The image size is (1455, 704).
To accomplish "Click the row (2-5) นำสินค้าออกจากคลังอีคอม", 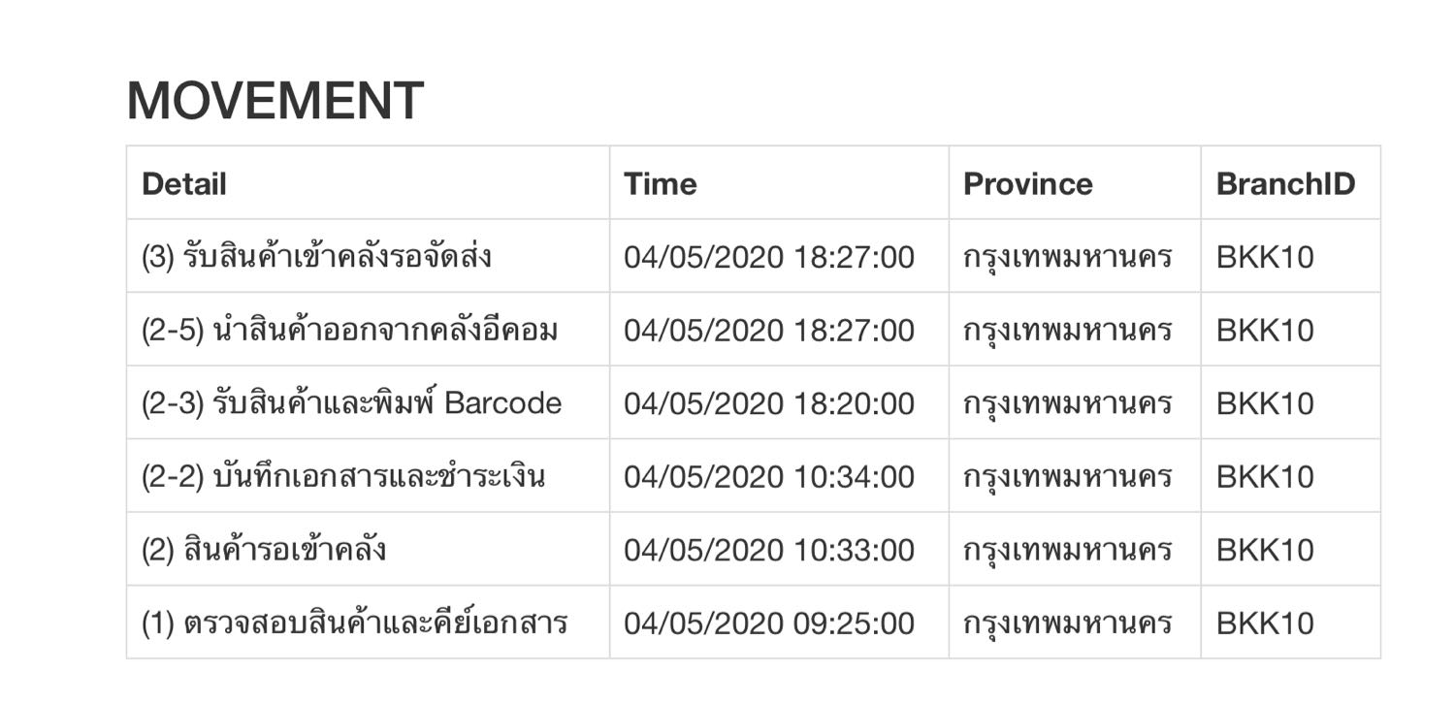I will coord(753,330).
